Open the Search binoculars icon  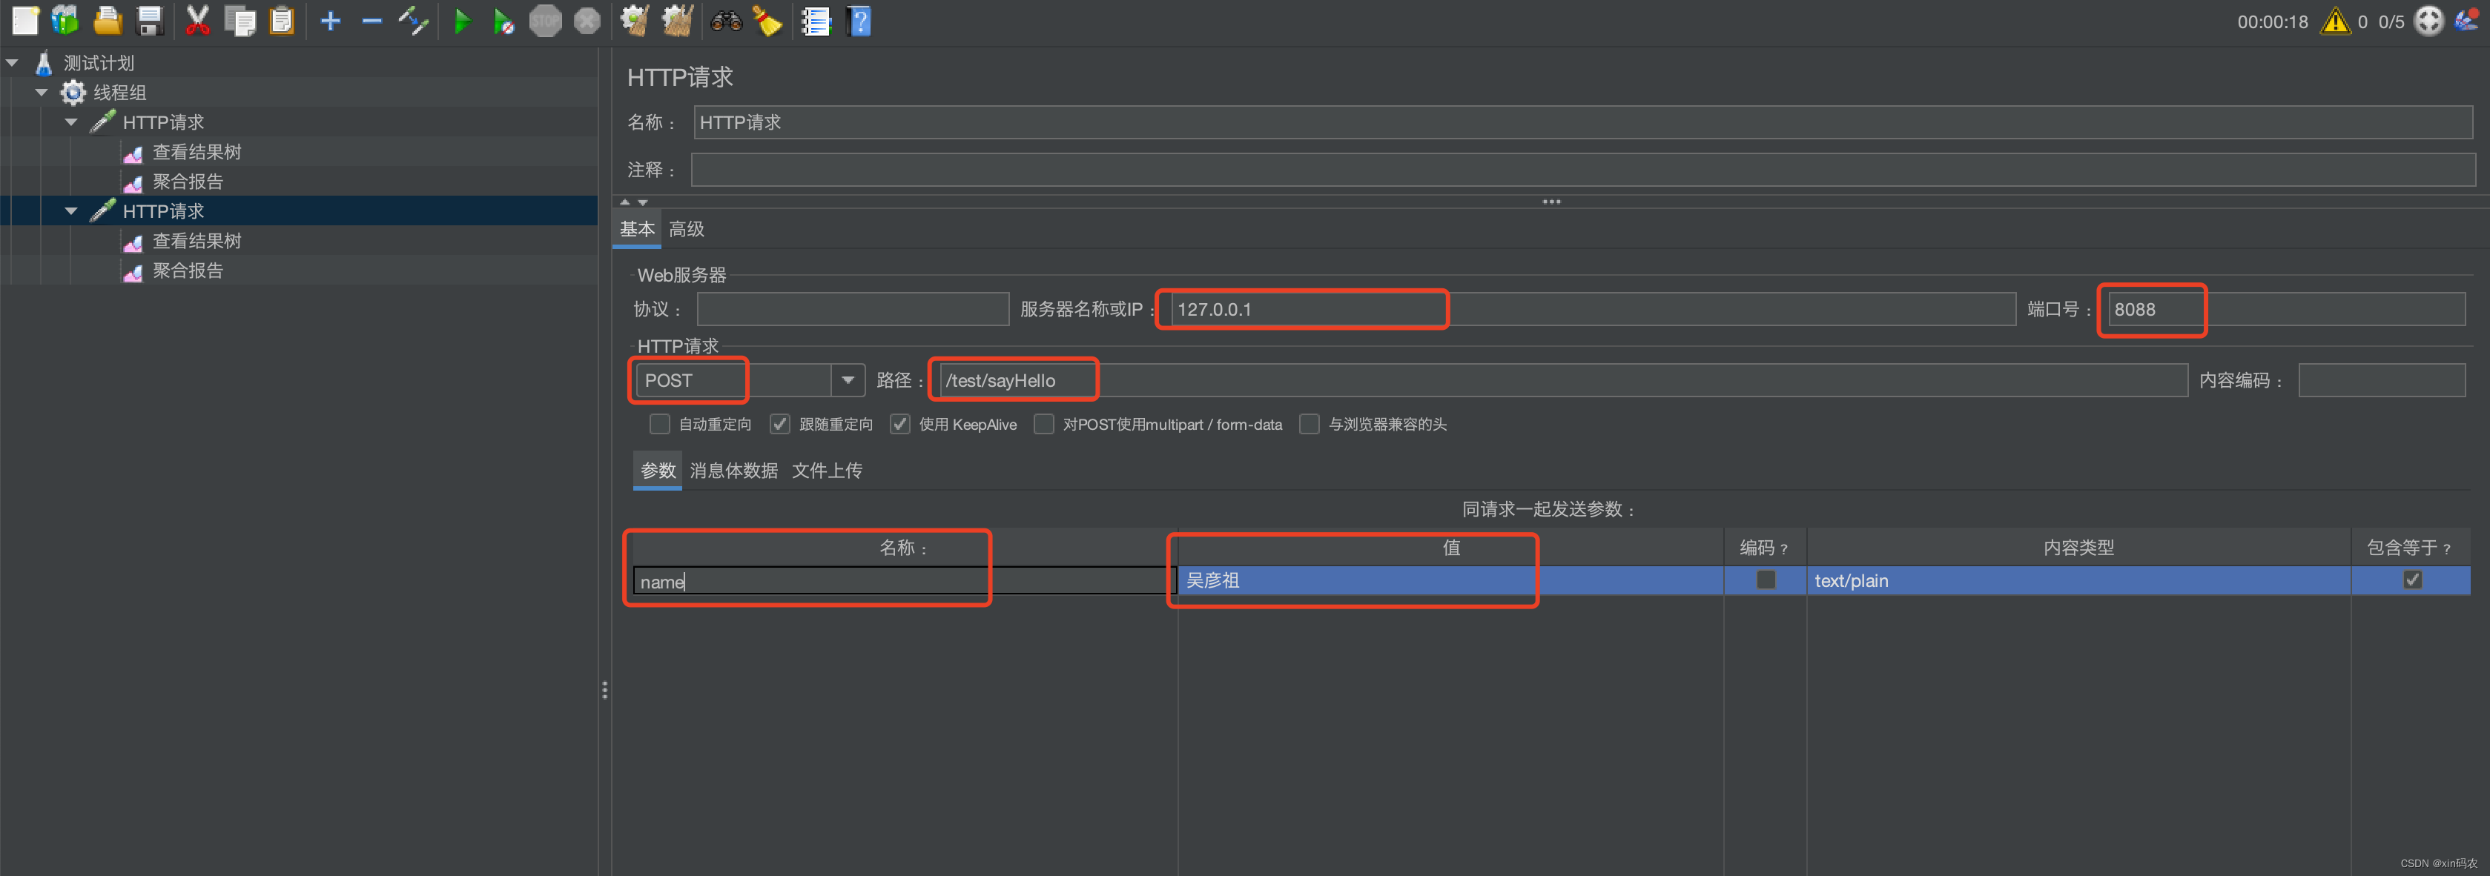pyautogui.click(x=726, y=20)
